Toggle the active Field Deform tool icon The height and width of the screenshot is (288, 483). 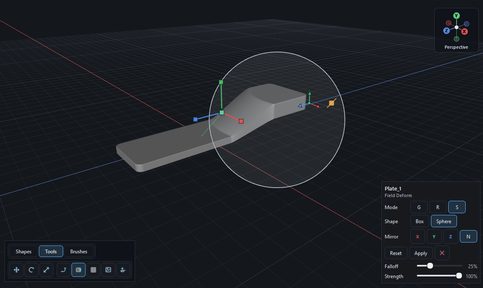coord(79,270)
